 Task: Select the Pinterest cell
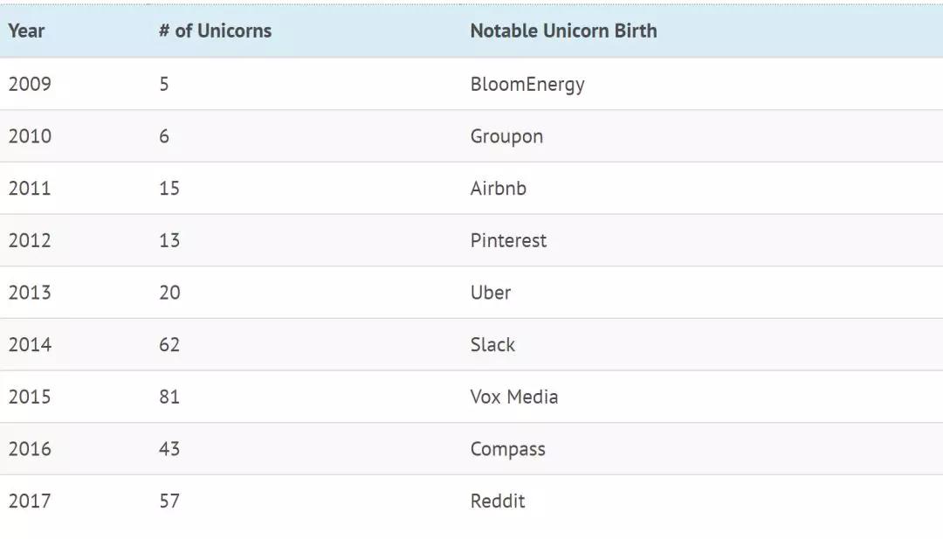coord(508,241)
